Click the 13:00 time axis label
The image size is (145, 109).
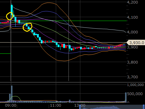point(80,105)
